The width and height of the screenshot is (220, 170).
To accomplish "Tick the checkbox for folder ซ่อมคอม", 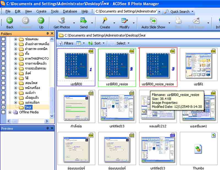I will pos(3,39).
